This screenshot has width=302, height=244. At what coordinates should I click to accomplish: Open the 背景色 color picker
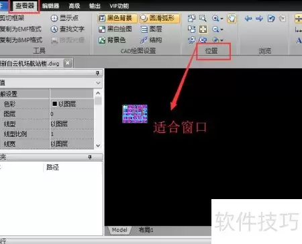113,40
